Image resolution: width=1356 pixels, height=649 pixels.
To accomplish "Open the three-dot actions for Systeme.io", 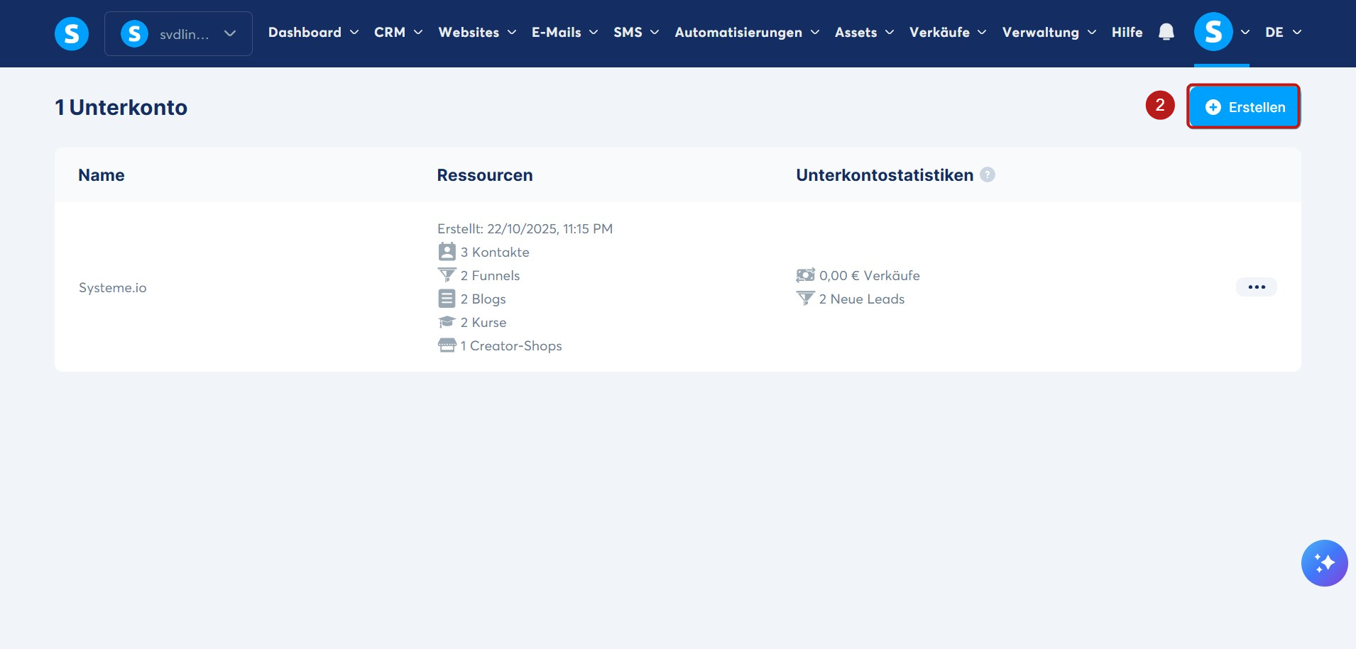I will pyautogui.click(x=1257, y=287).
